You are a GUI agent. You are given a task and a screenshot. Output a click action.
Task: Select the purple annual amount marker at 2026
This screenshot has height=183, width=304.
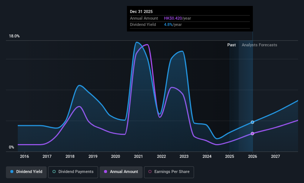(253, 133)
